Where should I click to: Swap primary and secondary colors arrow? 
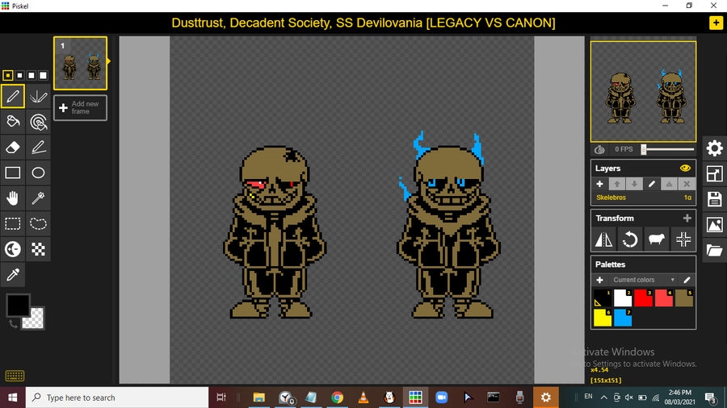12,324
